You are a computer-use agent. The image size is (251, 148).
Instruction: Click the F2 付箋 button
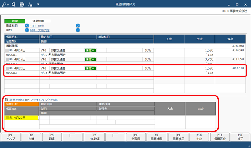coord(31,137)
